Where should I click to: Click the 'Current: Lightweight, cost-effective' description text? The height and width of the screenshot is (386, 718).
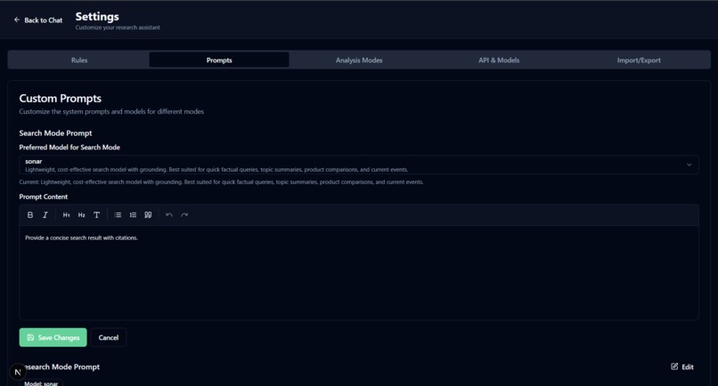point(221,182)
